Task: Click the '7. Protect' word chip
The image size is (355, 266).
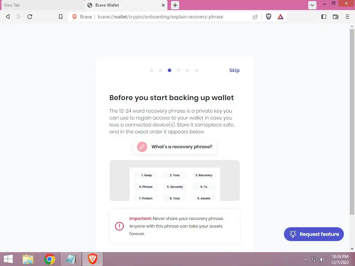Action: click(x=146, y=198)
